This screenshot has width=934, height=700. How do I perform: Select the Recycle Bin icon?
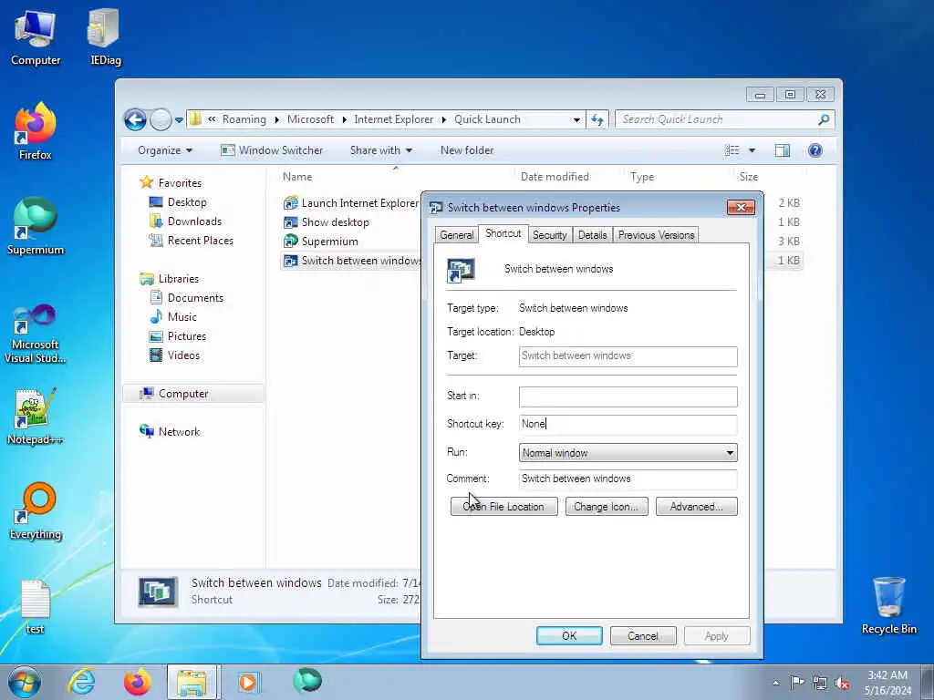[888, 605]
